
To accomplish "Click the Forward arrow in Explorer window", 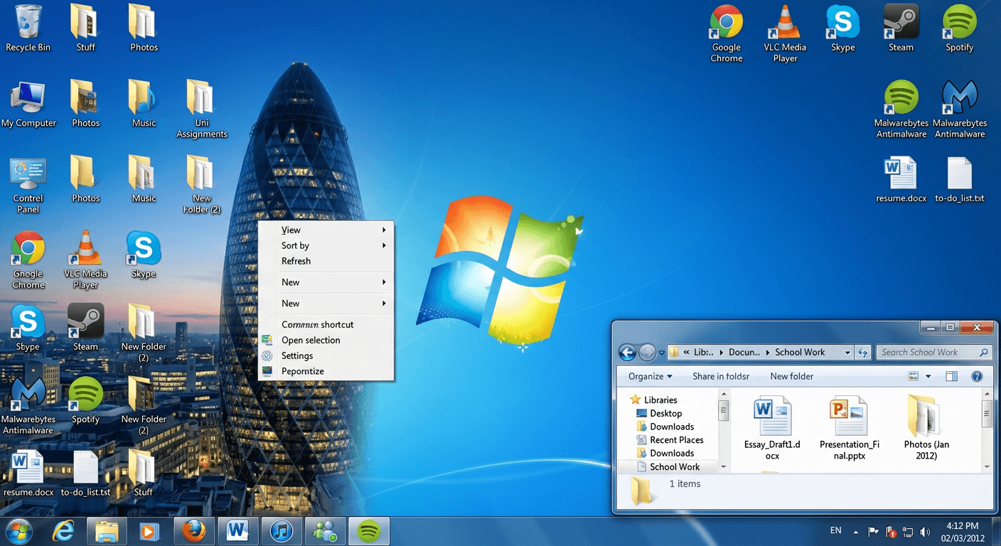I will [647, 352].
